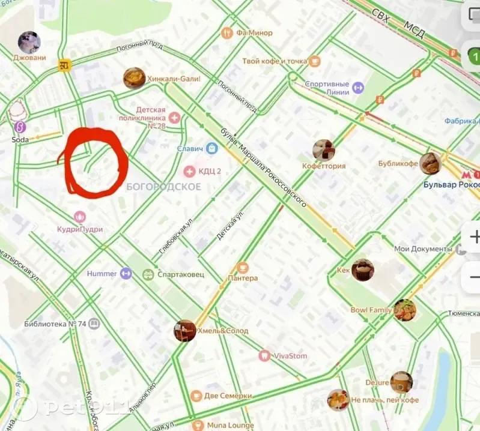Select the VivaStom dental clinic icon

click(x=264, y=356)
